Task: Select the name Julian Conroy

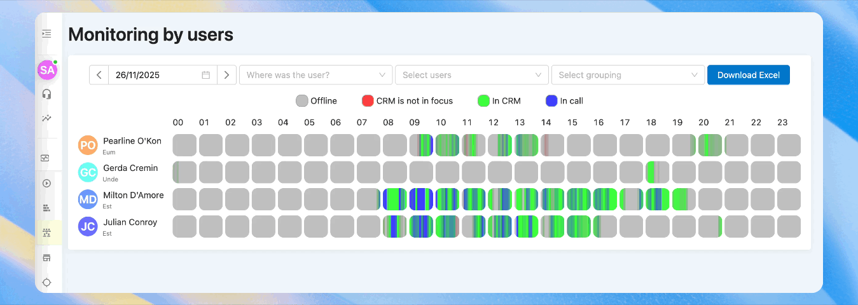Action: (130, 222)
